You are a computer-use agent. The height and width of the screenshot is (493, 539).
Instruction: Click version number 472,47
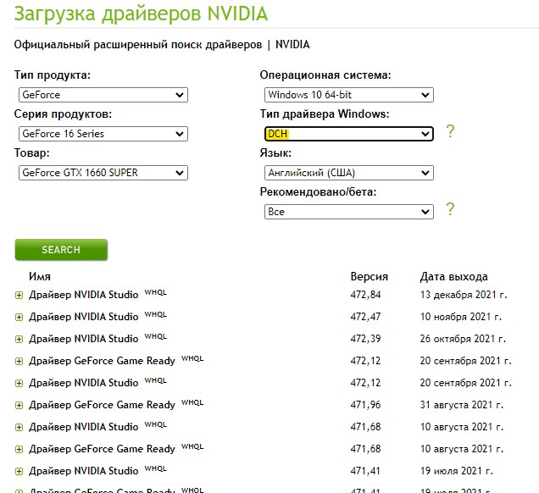(x=365, y=317)
